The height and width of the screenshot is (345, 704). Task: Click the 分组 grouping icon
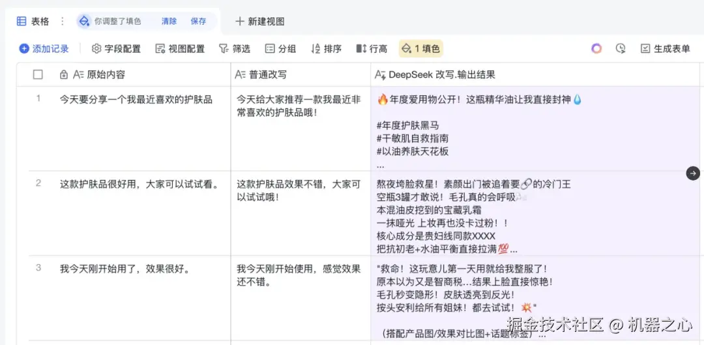coord(269,48)
